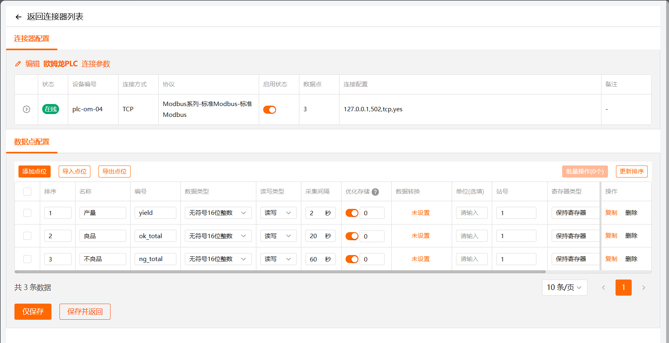Screen dimensions: 669x343
Task: Check the select-all header checkbox
Action: point(27,192)
